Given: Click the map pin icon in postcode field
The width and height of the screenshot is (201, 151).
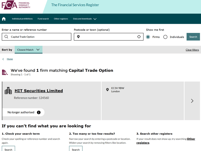Looking at the screenshot, I should click(78, 37).
